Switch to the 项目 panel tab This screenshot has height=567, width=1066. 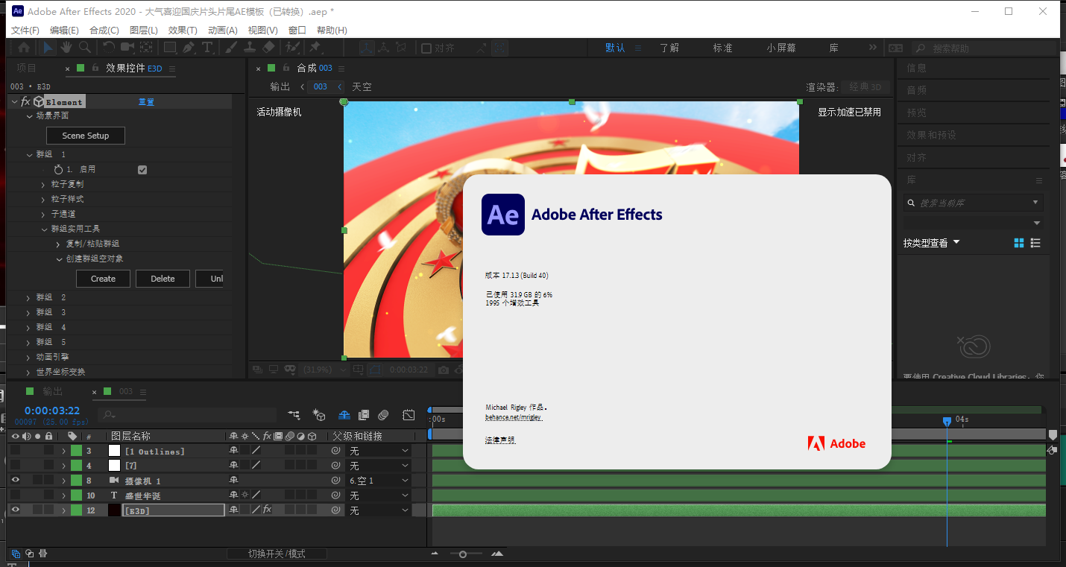click(27, 68)
